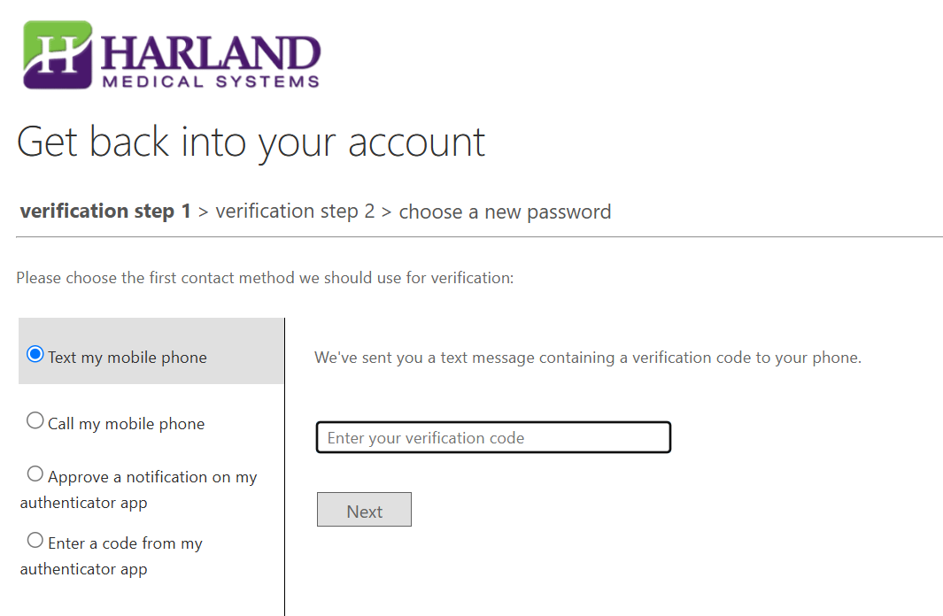
Task: Focus the Enter your verification code field
Action: pyautogui.click(x=493, y=437)
